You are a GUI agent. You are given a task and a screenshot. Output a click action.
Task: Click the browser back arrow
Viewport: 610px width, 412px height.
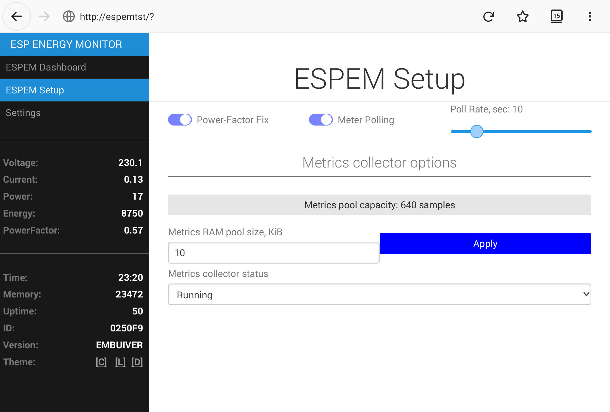point(17,16)
